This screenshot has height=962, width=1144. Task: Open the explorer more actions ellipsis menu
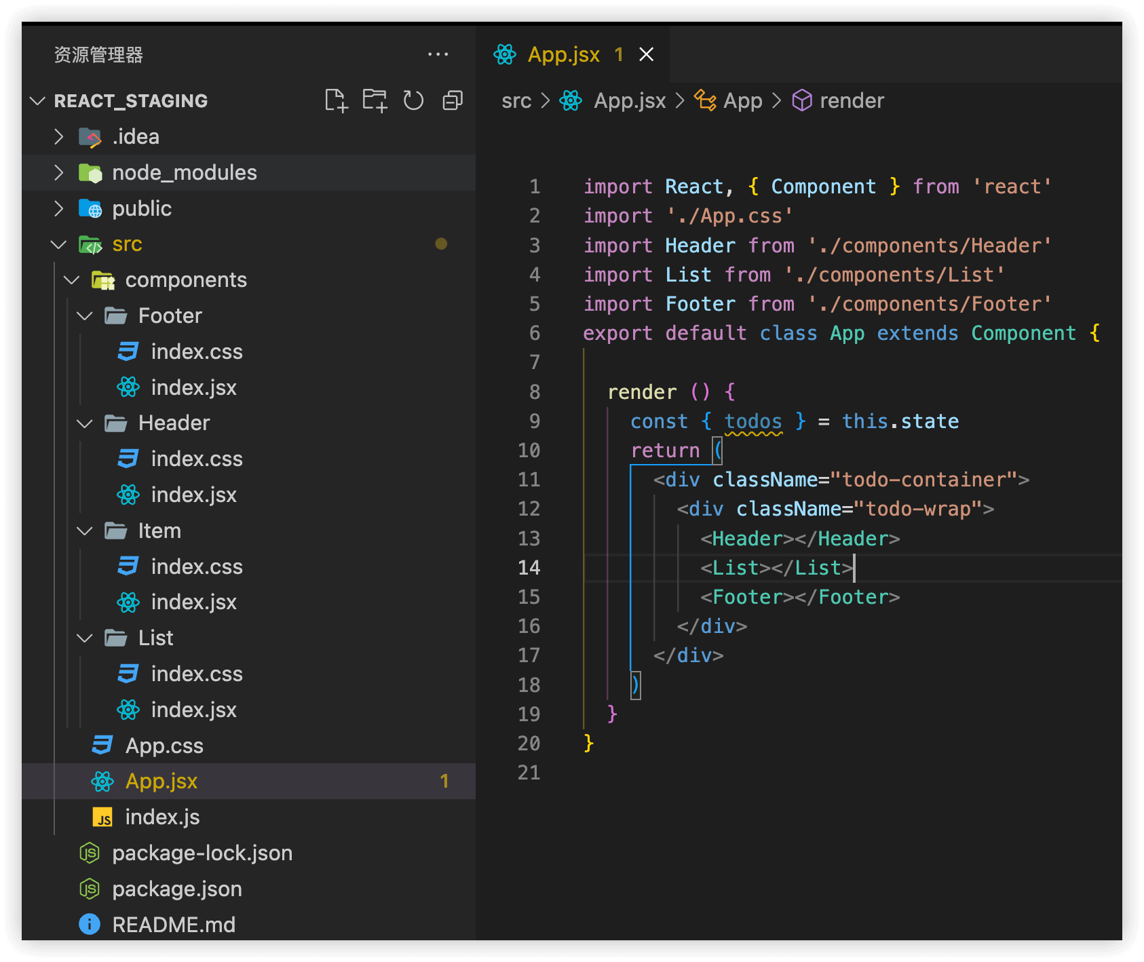[x=438, y=54]
